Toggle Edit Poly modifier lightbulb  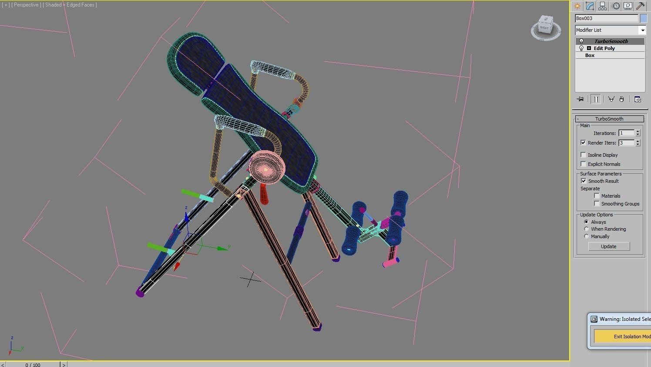pyautogui.click(x=581, y=48)
